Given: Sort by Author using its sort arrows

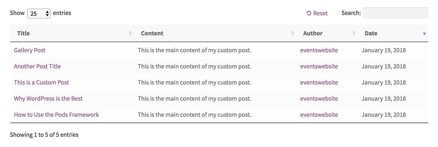Looking at the screenshot, I should [x=354, y=33].
